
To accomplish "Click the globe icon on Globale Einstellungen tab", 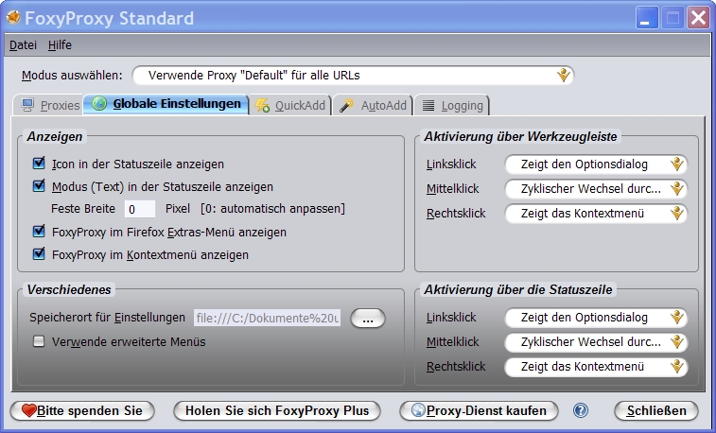I will click(99, 104).
